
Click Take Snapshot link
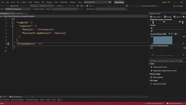(158, 77)
